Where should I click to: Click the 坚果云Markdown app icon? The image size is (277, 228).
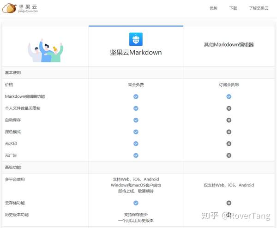coord(136,39)
